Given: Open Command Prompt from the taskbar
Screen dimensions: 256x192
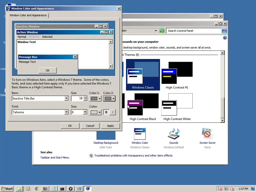Looking at the screenshot, I should pos(62,189).
